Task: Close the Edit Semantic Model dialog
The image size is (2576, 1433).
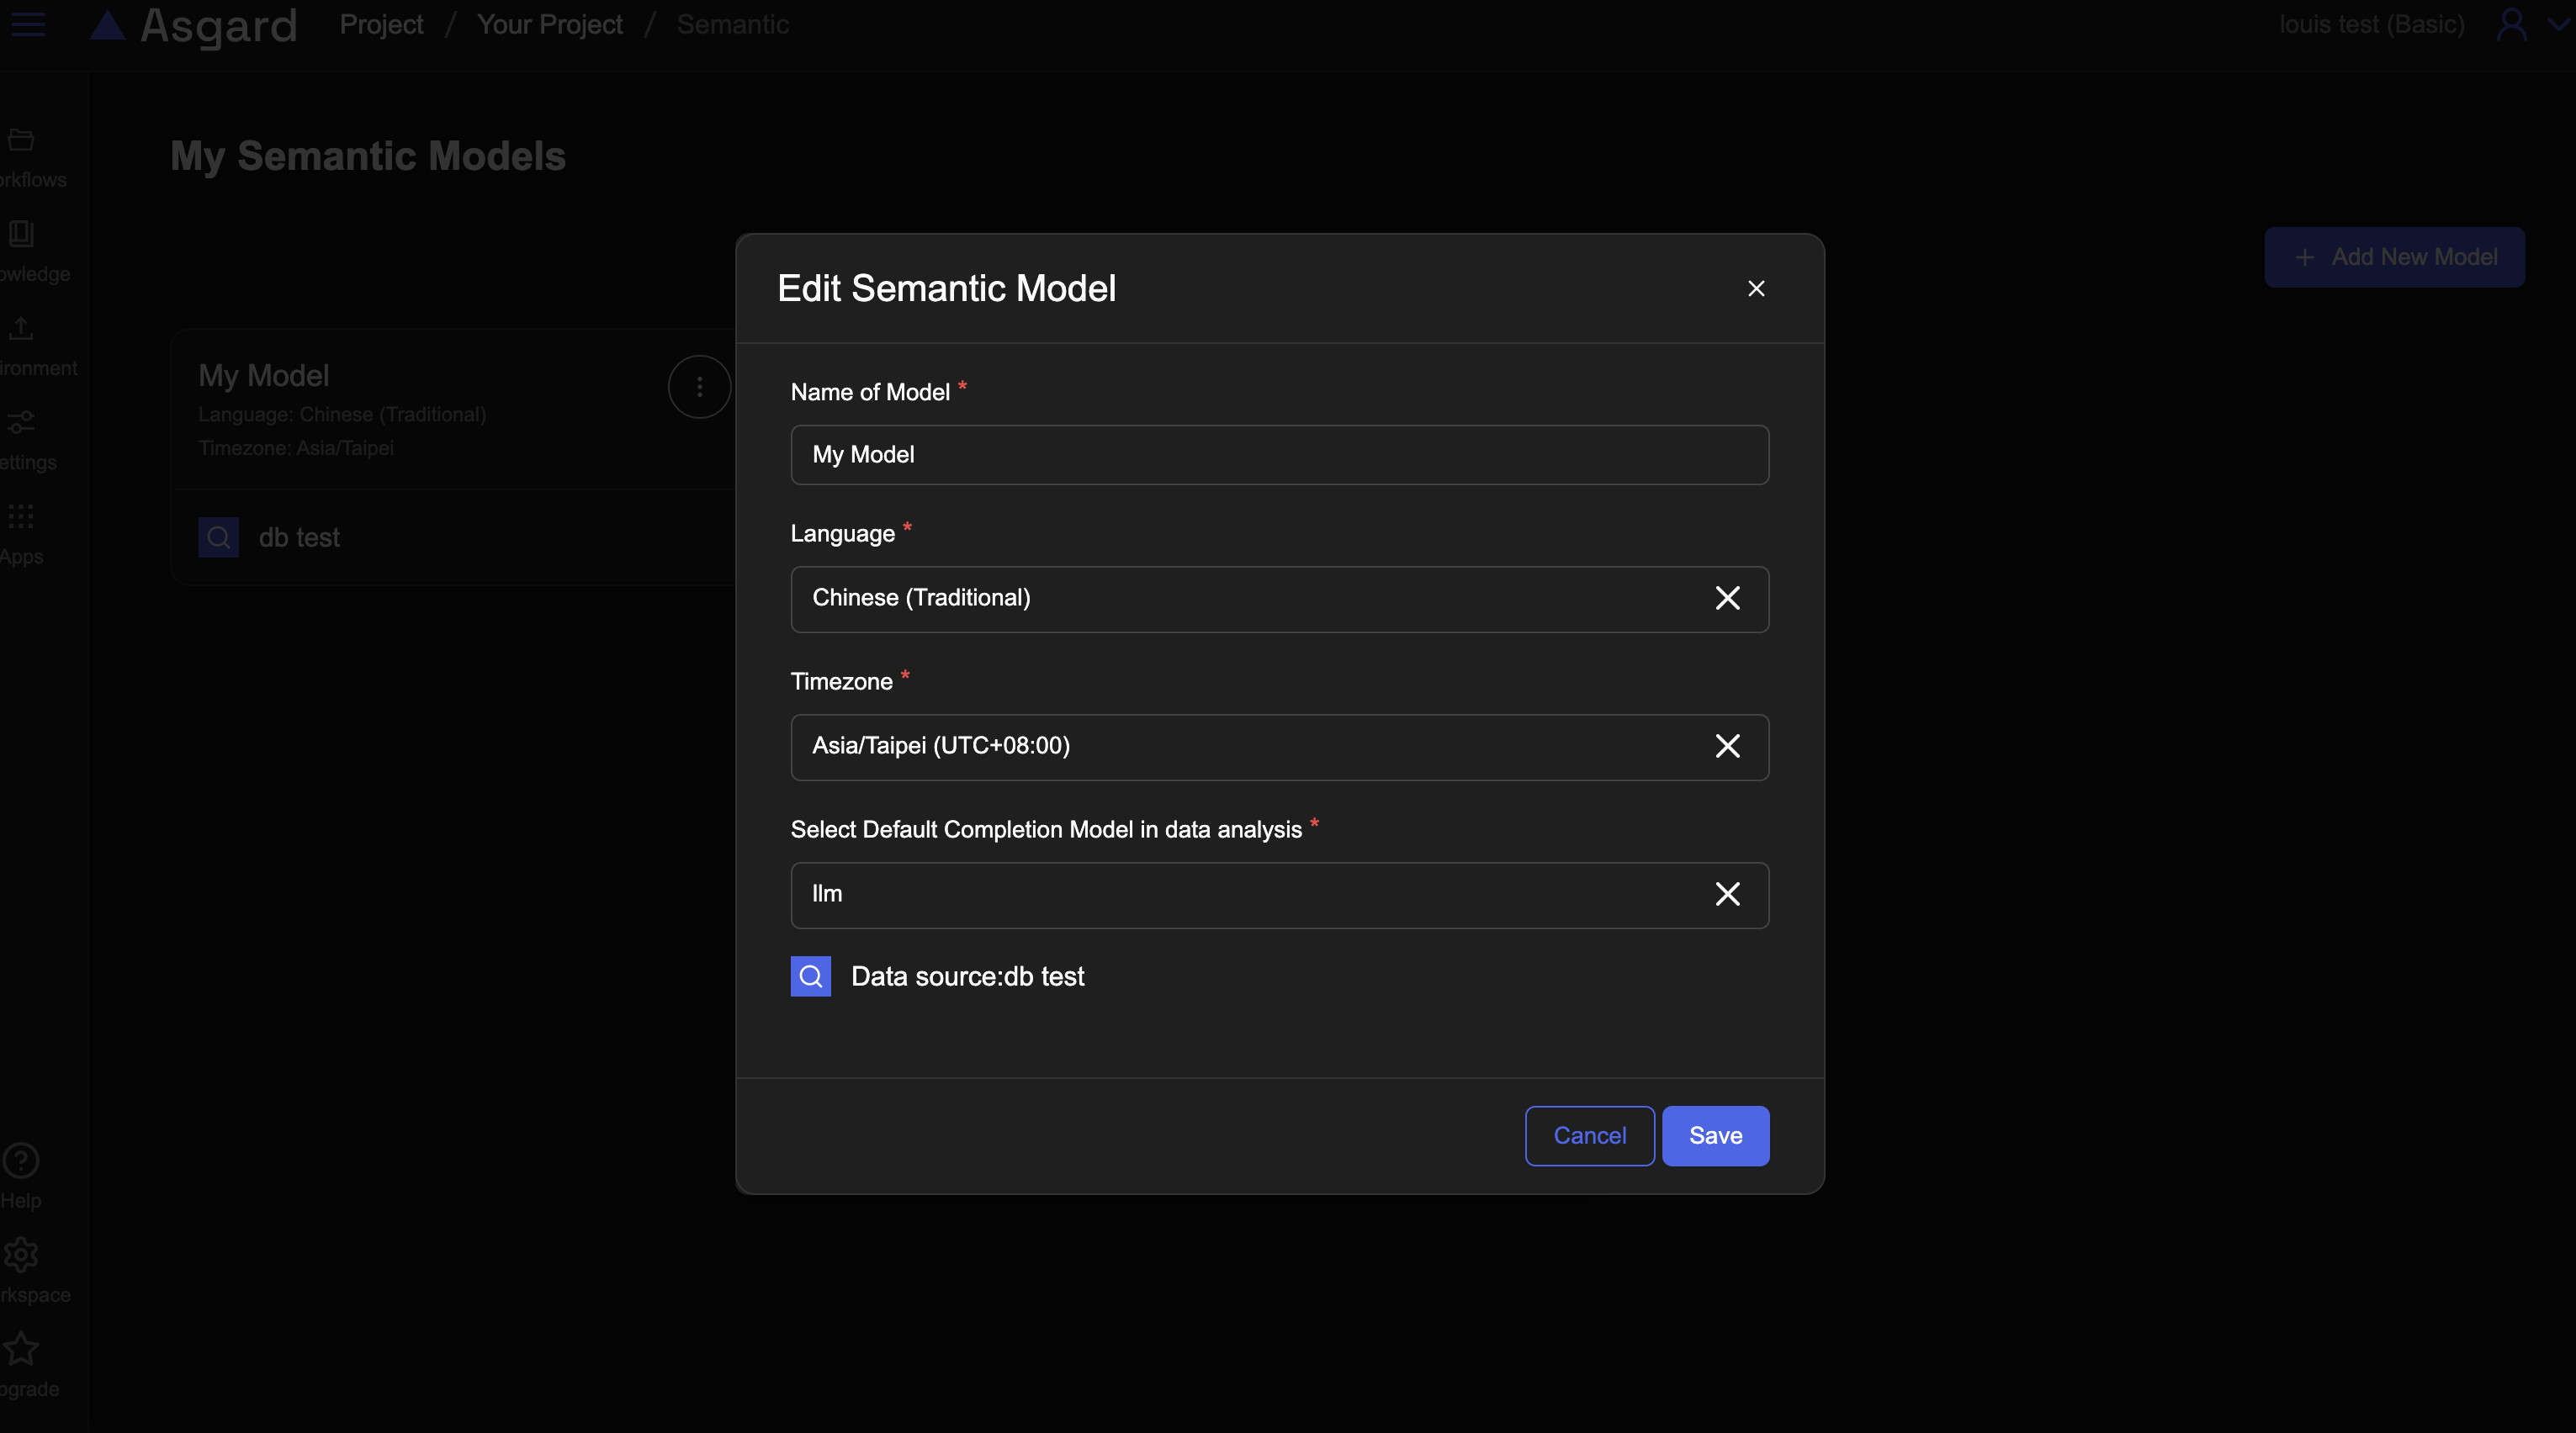Action: pyautogui.click(x=1756, y=288)
